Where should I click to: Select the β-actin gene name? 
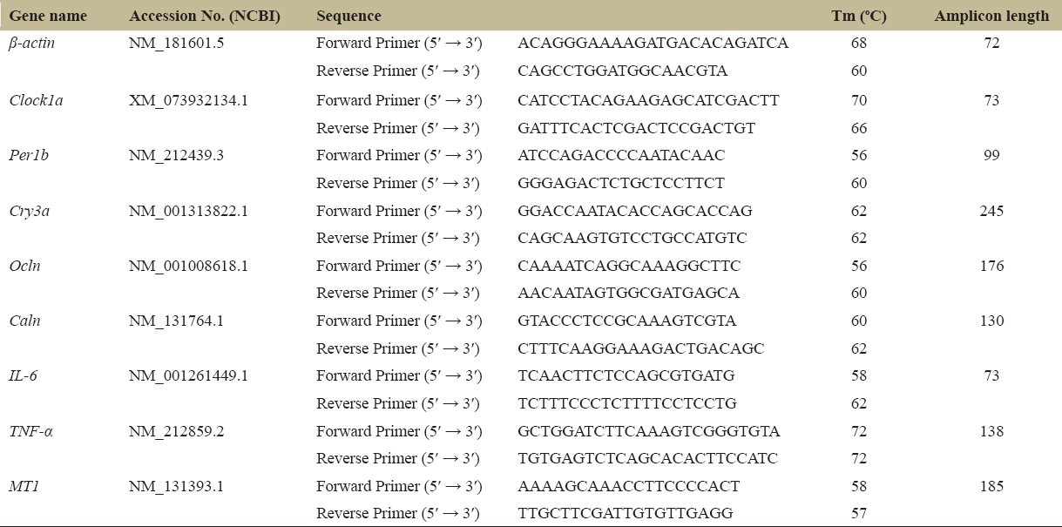32,43
